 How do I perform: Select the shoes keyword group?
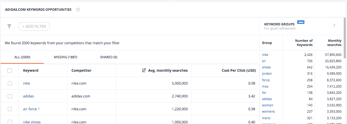click(x=266, y=67)
